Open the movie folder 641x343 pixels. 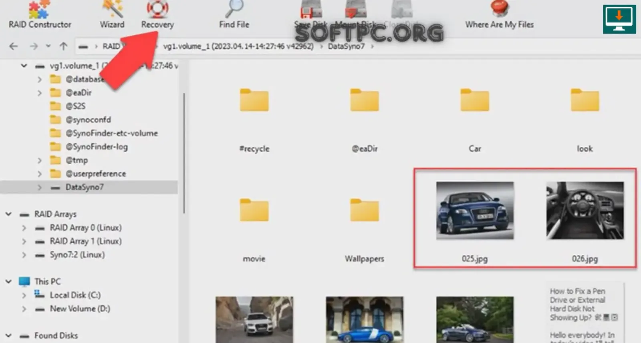pyautogui.click(x=254, y=231)
